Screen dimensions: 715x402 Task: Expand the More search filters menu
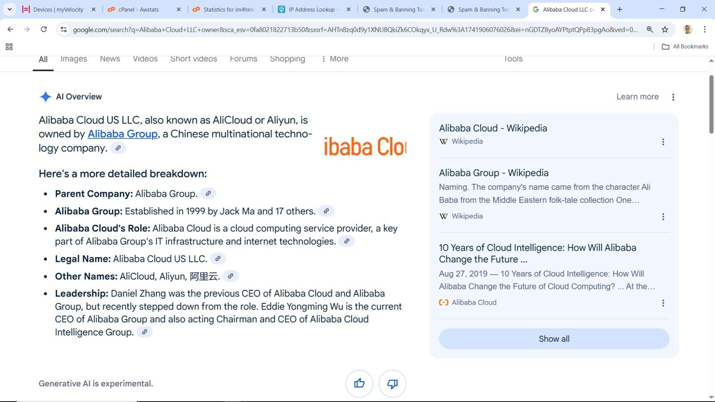(335, 59)
